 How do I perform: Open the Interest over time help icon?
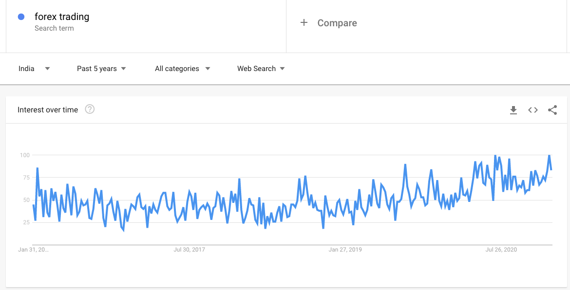90,109
